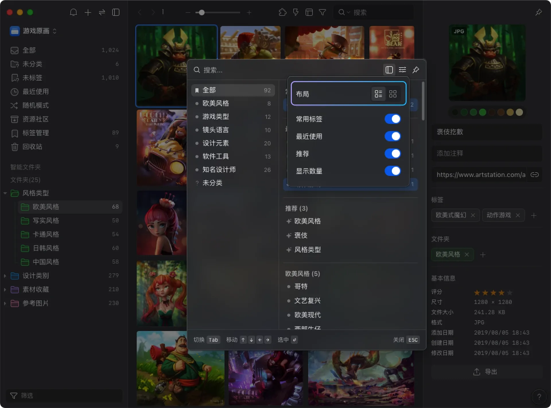
Task: Click the 关闭 ESC button
Action: click(406, 340)
